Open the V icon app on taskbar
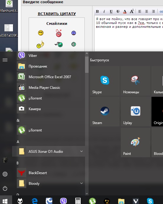This screenshot has width=163, height=204. click(x=136, y=201)
